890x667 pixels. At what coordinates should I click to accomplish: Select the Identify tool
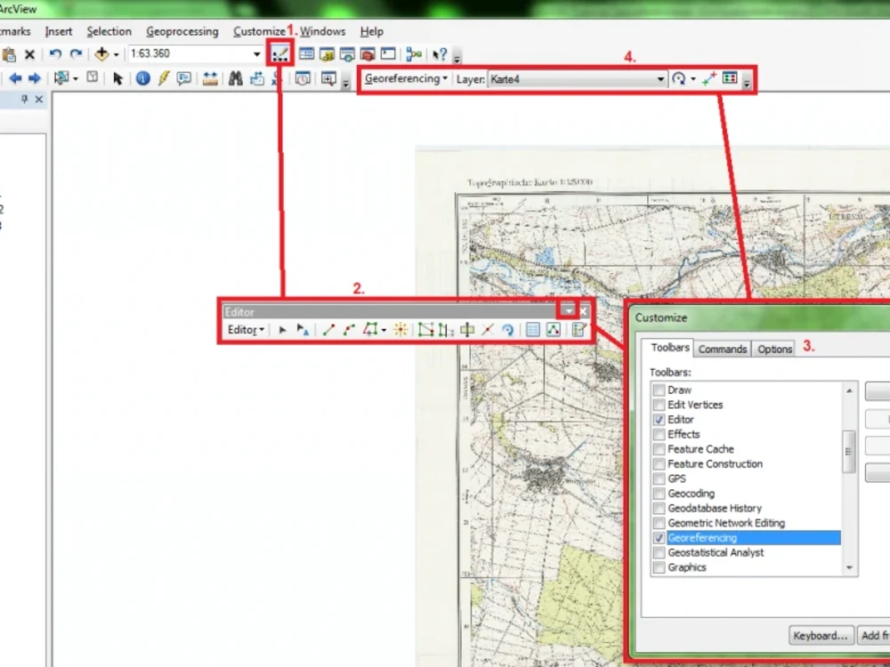coord(142,77)
